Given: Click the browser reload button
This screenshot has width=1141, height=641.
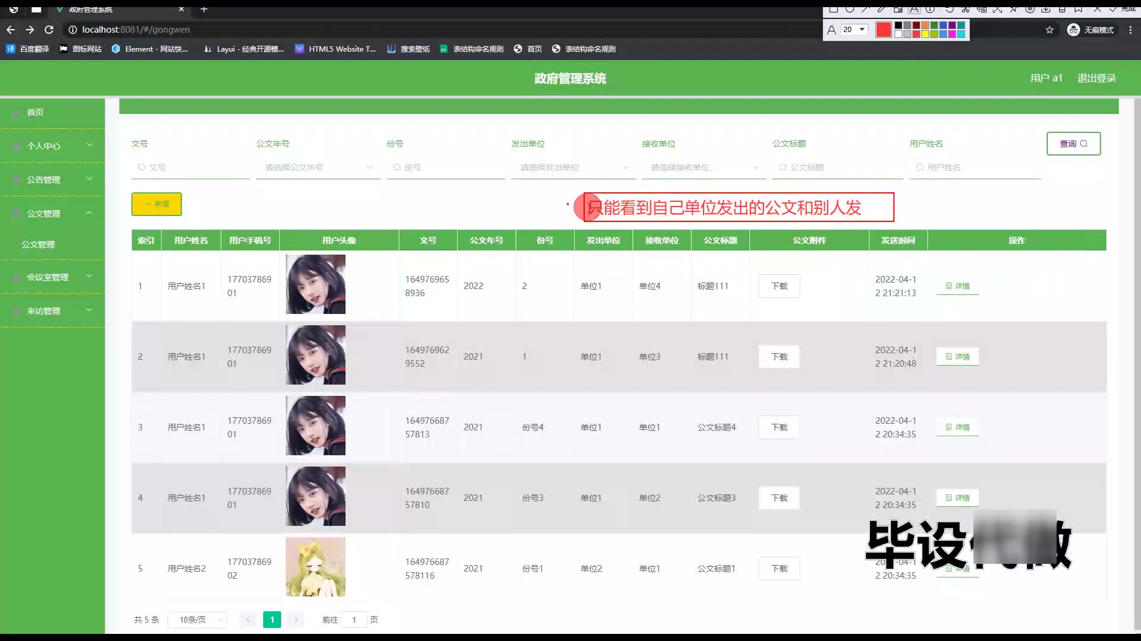Looking at the screenshot, I should 49,30.
